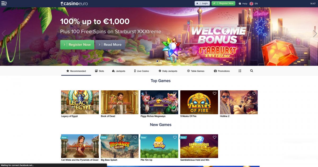Open the Piggy Riches Megaways game thumbnail
Image resolution: width=318 pixels, height=167 pixels.
[x=159, y=102]
